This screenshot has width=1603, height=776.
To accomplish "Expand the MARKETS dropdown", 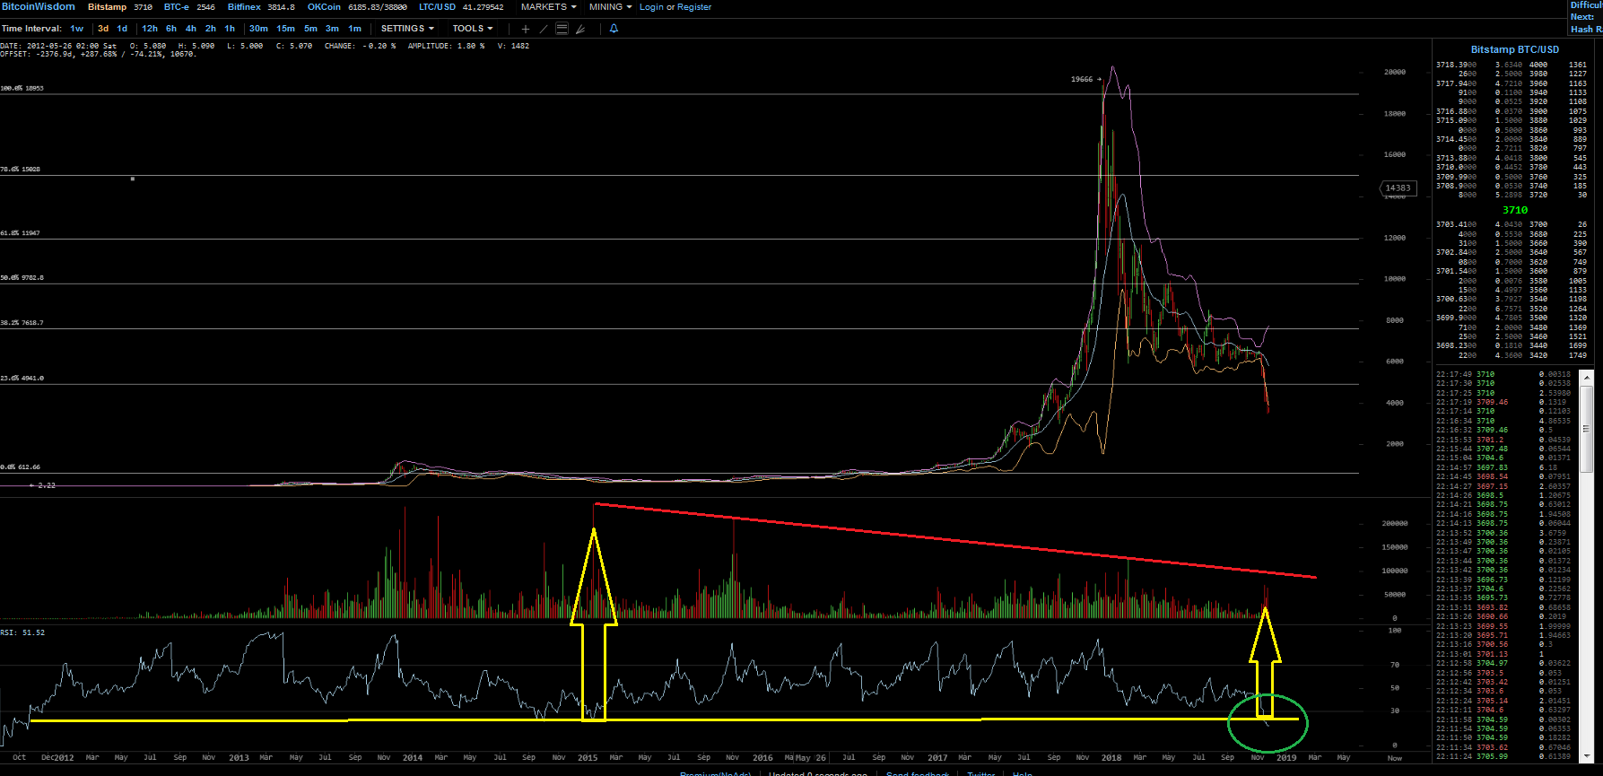I will (x=549, y=7).
